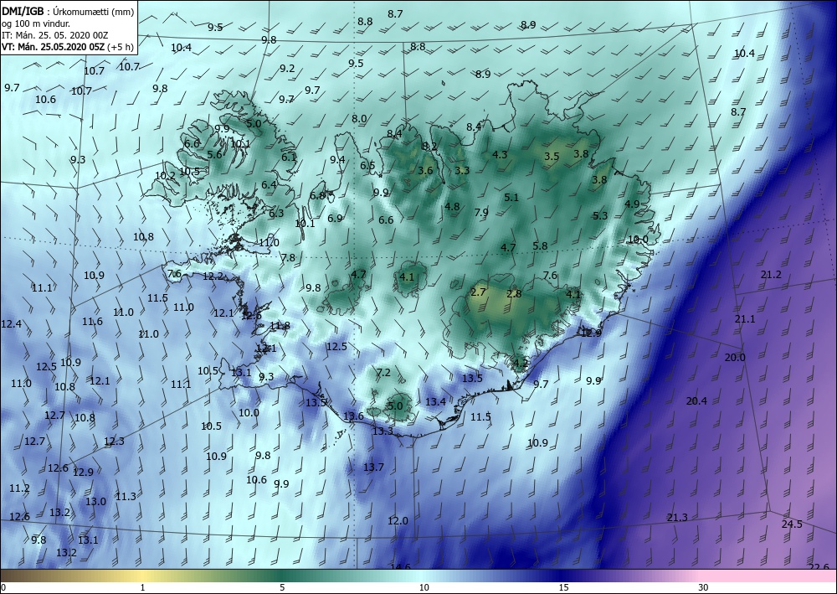This screenshot has width=837, height=594.
Task: Click the map value 10.2
Action: click(166, 175)
